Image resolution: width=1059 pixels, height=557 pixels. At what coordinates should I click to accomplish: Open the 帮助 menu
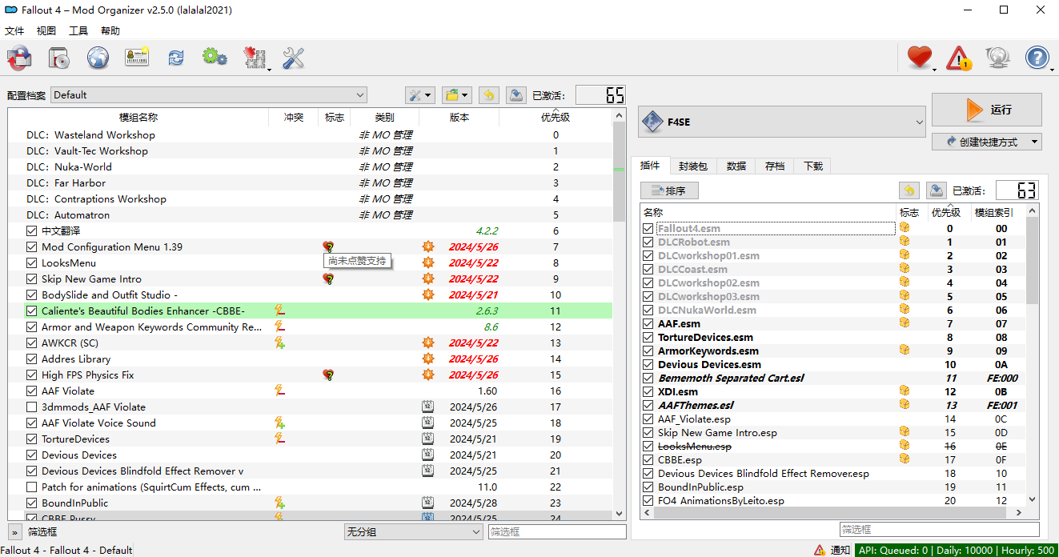110,30
